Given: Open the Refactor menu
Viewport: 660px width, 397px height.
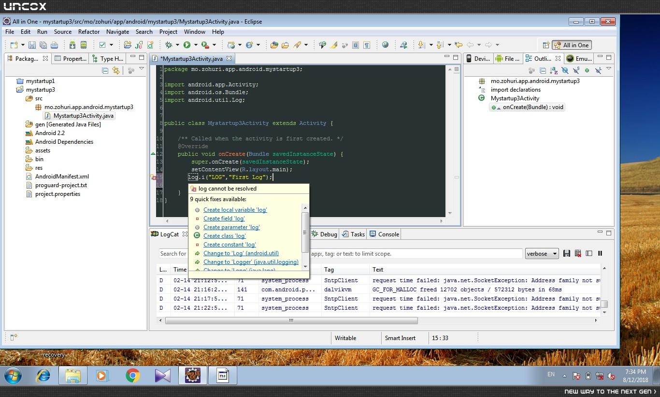Looking at the screenshot, I should [x=89, y=32].
